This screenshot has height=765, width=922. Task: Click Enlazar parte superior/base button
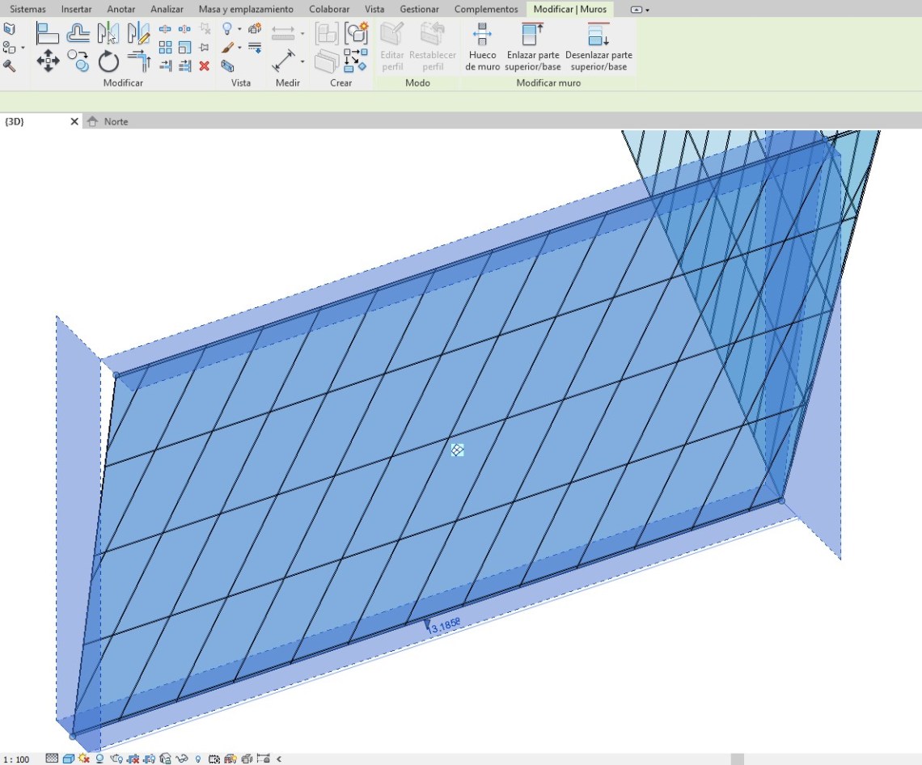(533, 47)
